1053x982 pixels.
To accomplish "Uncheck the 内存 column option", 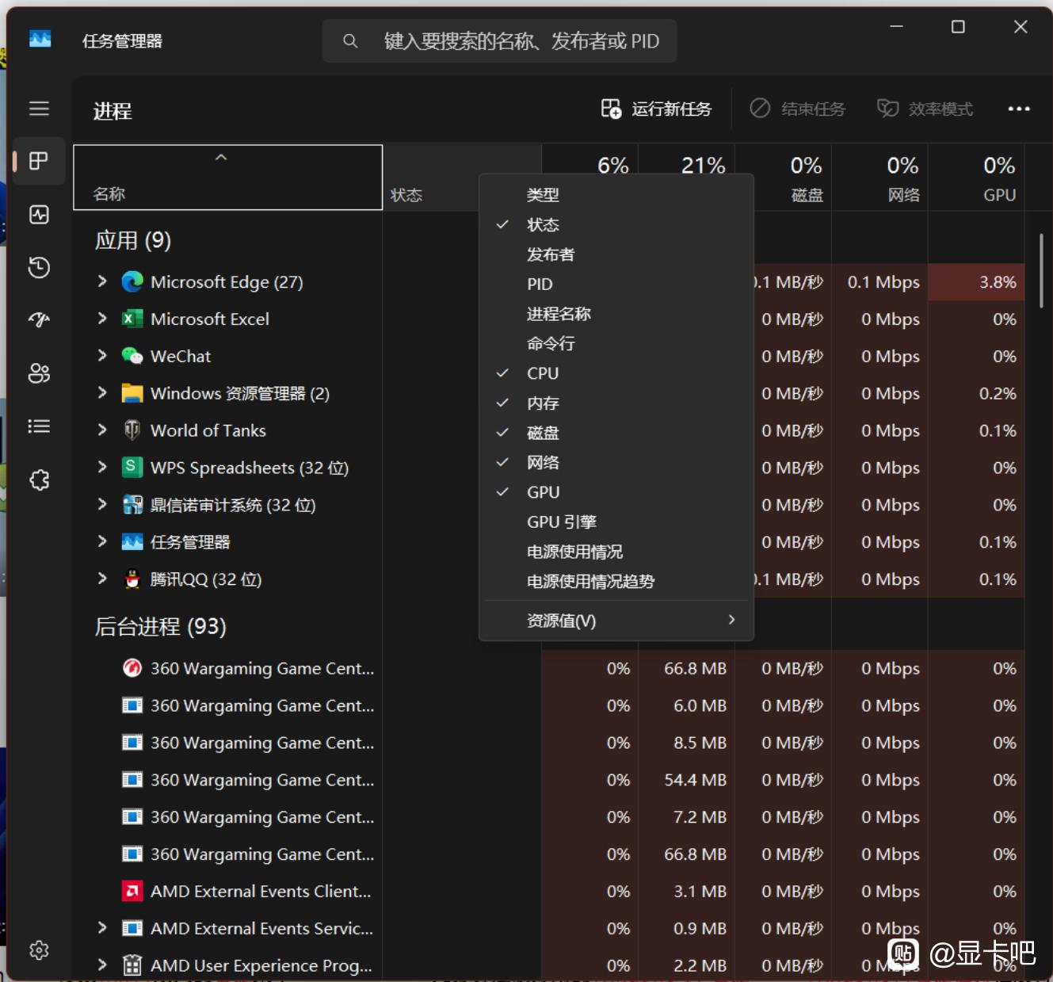I will coord(616,403).
